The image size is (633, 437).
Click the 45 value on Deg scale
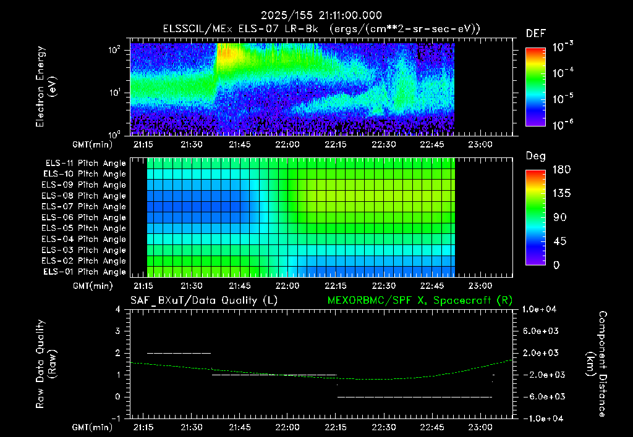tap(560, 241)
